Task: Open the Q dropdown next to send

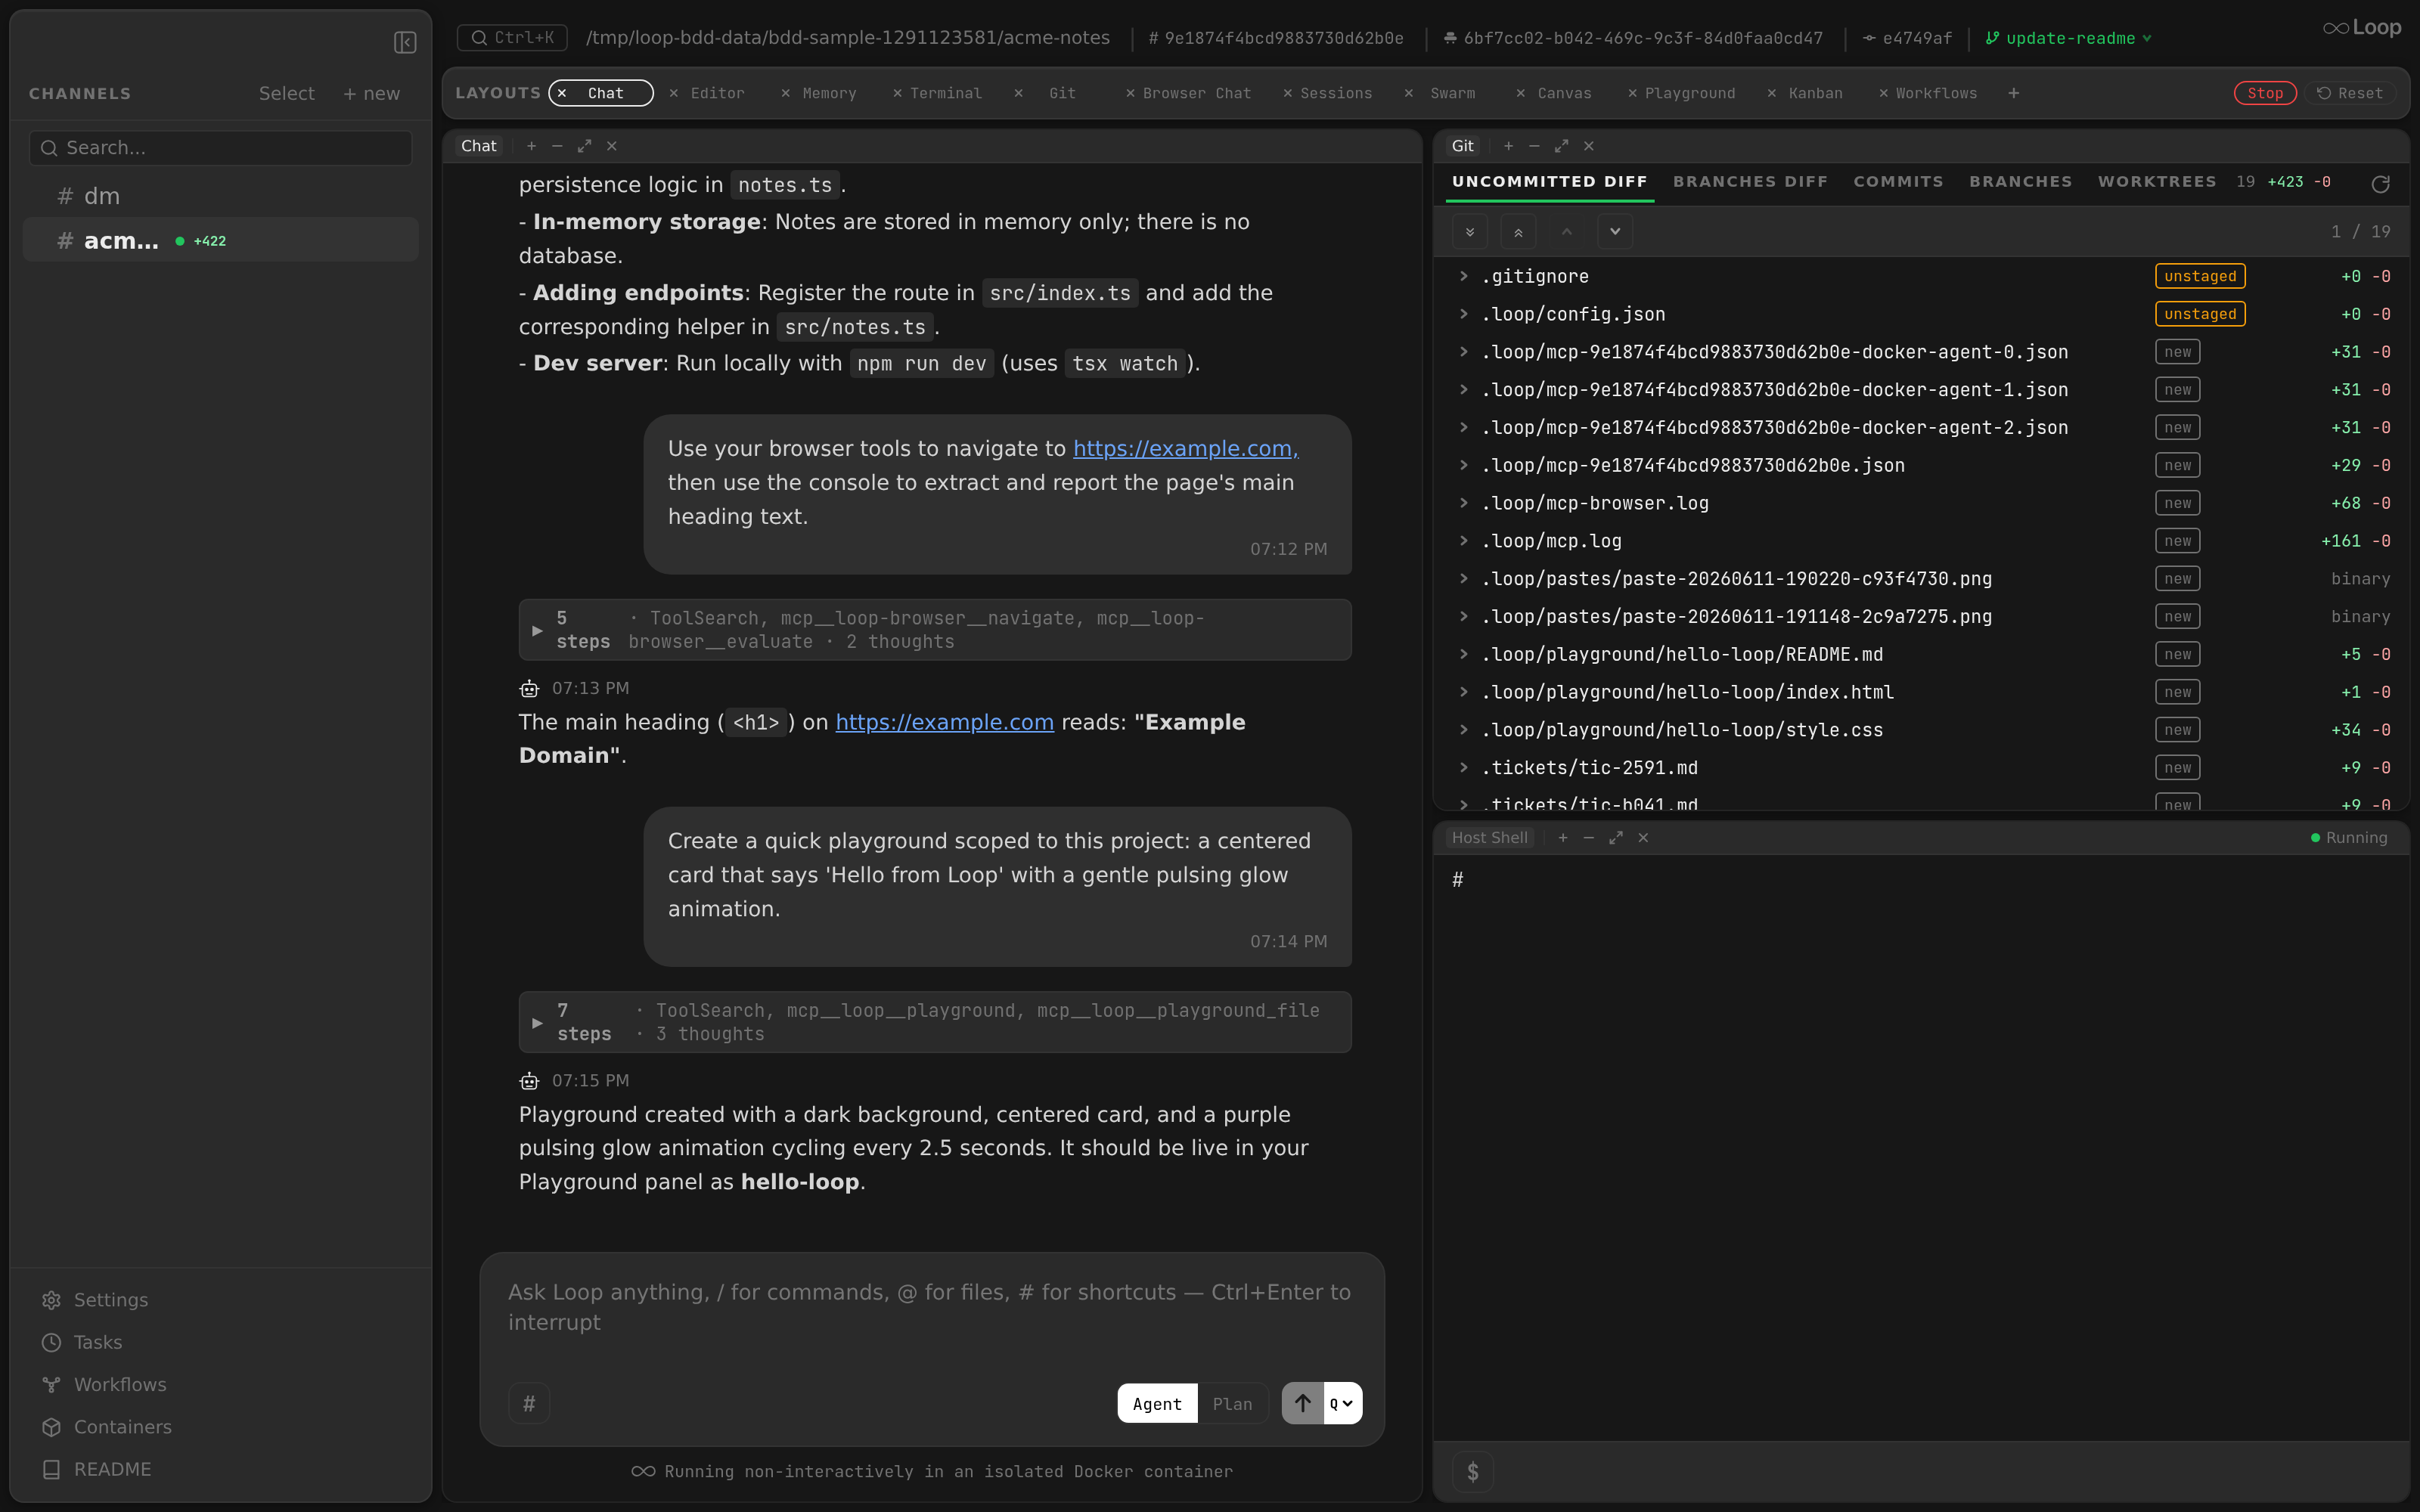Action: 1342,1403
